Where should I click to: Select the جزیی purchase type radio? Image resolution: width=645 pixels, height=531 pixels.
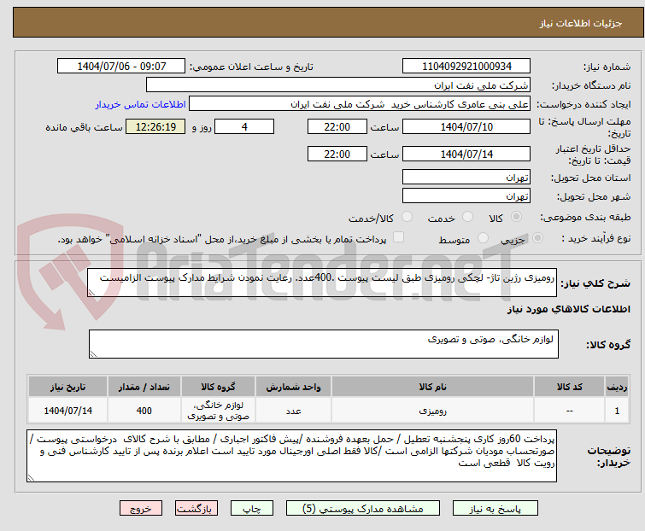537,238
